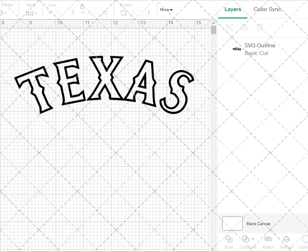Open the Layers tab
Viewport: 308px width, 251px height.
233,9
